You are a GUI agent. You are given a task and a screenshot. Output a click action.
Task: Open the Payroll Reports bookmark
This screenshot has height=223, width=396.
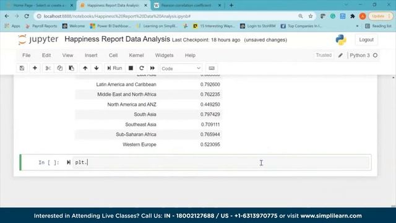[41, 26]
